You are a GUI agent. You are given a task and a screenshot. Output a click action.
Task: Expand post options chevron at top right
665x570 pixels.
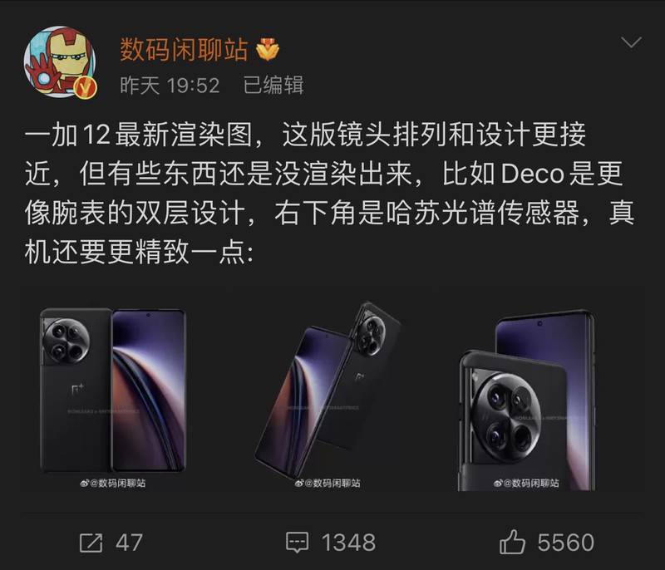631,42
